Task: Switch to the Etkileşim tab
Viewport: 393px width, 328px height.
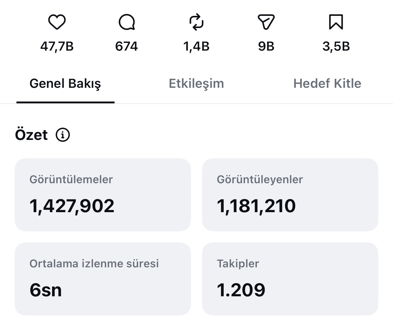Action: [196, 84]
